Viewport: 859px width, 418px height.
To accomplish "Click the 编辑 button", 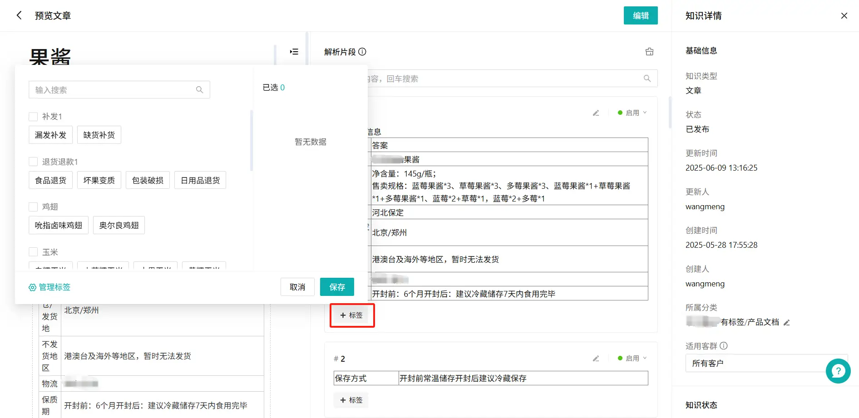I will [641, 15].
